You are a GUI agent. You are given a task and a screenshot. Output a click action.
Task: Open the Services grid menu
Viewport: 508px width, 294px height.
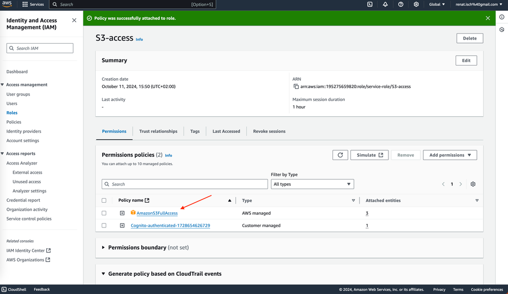tap(33, 4)
